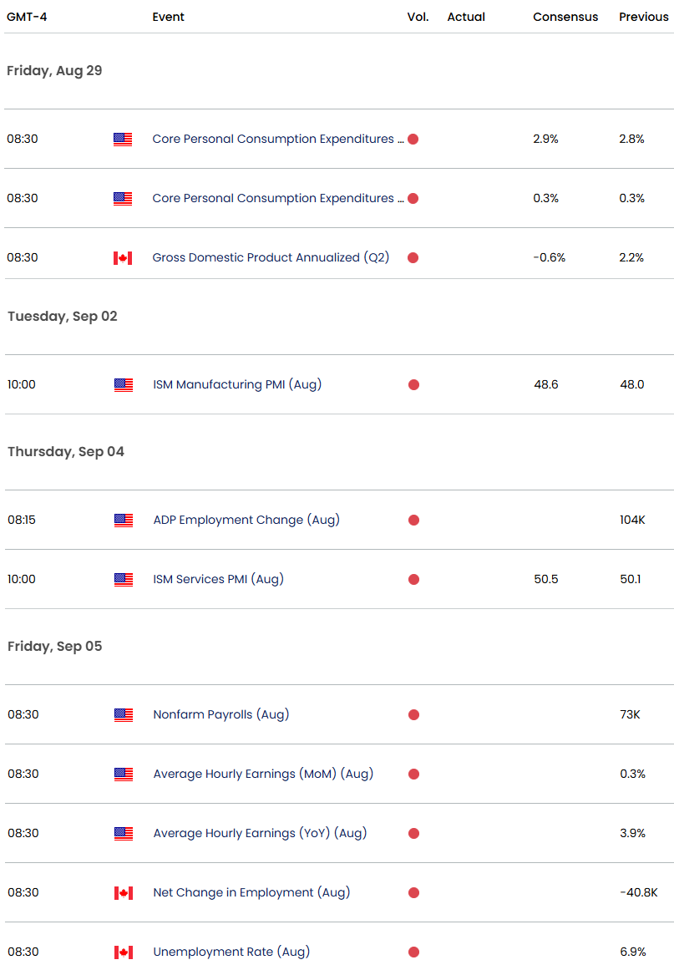Screen dimensions: 674x965
Task: Click the Vol. column header
Action: [x=418, y=17]
